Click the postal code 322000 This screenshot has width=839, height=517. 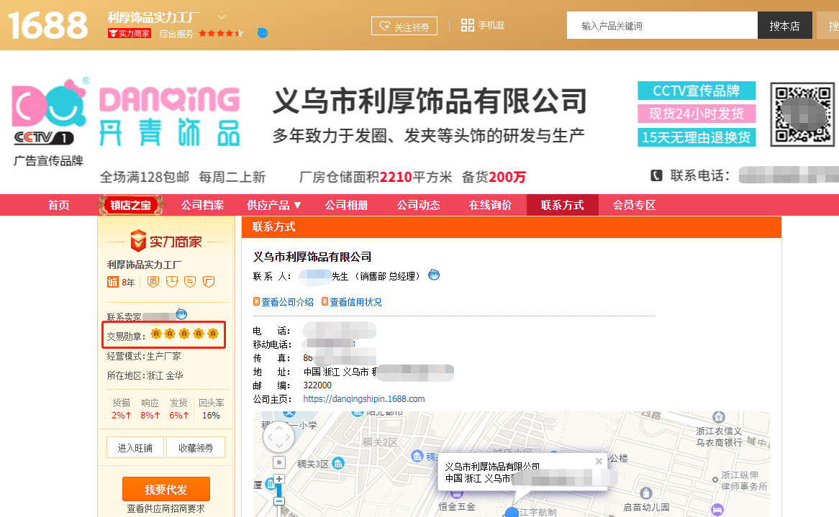click(x=317, y=385)
